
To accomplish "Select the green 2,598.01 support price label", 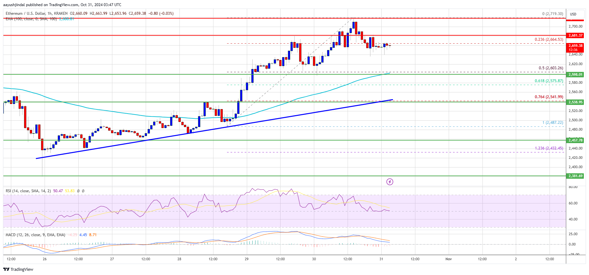I will click(x=576, y=74).
